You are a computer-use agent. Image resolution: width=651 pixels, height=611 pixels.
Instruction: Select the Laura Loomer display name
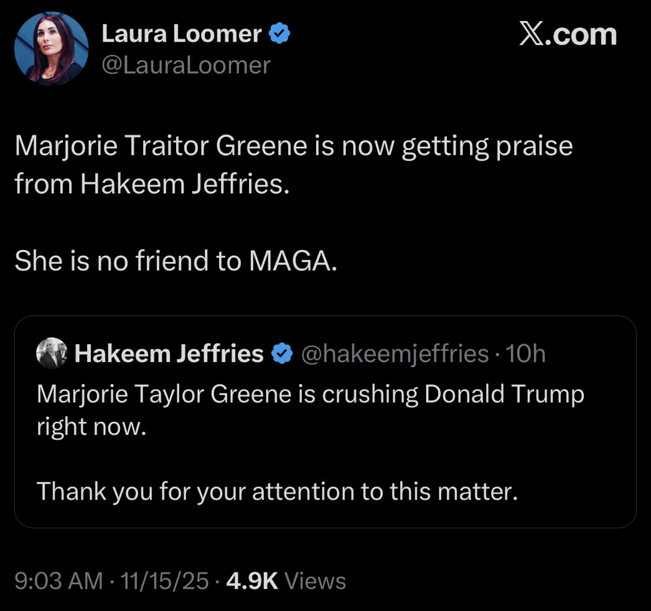tap(181, 35)
